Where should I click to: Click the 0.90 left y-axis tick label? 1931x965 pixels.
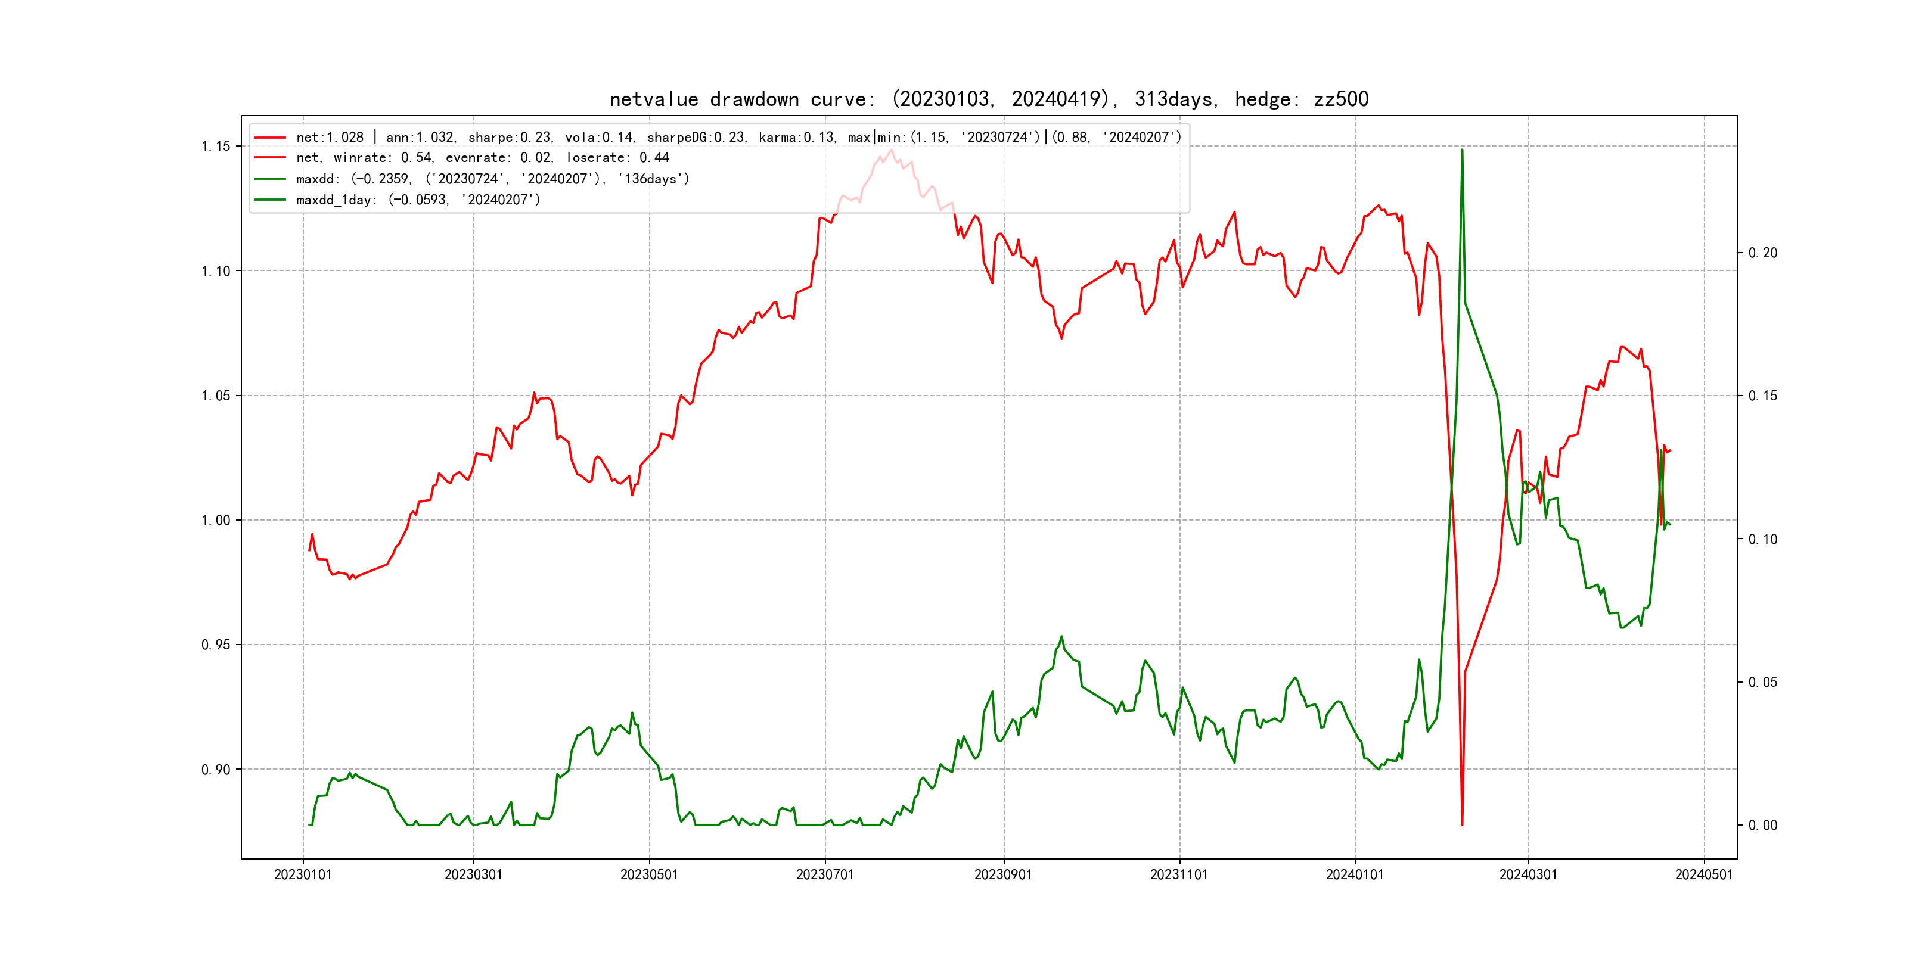coord(216,770)
